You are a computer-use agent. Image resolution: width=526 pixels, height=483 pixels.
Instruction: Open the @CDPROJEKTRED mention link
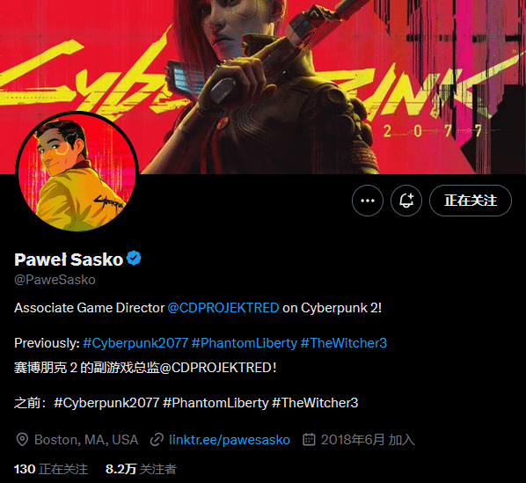tap(223, 308)
